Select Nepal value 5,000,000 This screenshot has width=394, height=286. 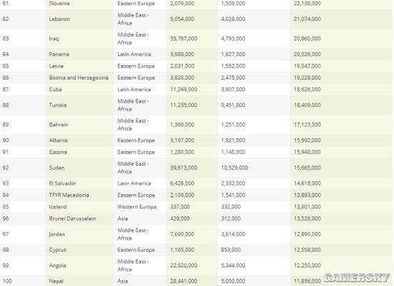coord(233,281)
